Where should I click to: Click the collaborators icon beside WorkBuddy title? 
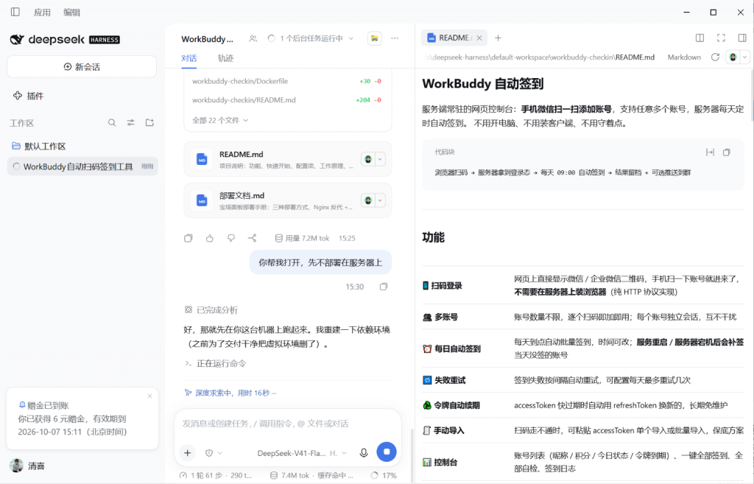[253, 38]
